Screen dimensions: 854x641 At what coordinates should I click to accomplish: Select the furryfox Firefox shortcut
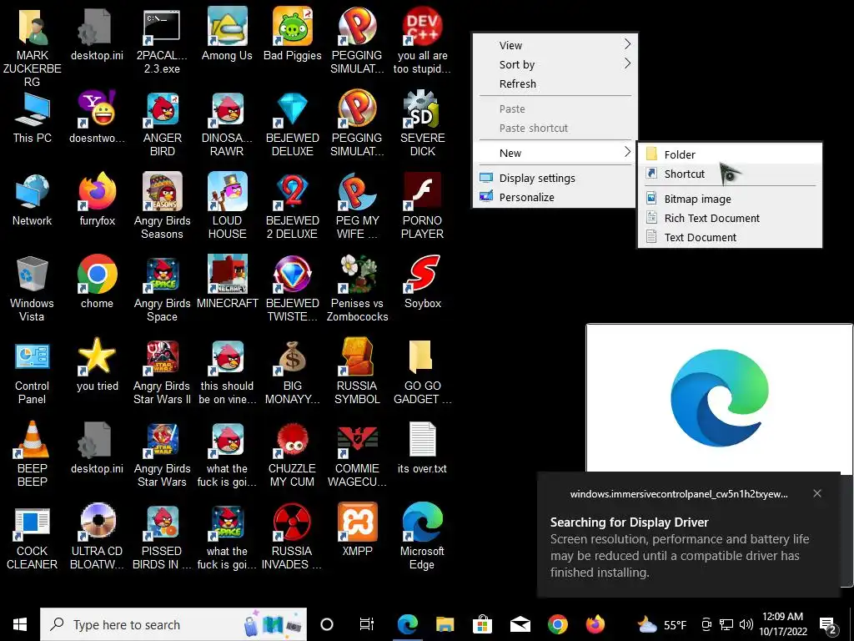tap(97, 200)
